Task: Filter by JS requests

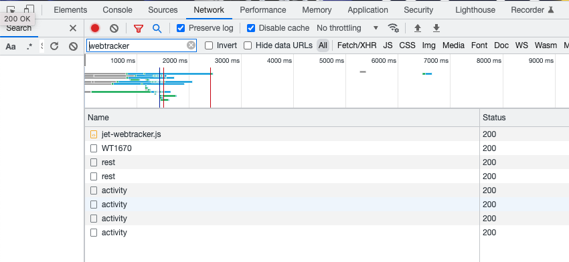Action: click(x=388, y=45)
